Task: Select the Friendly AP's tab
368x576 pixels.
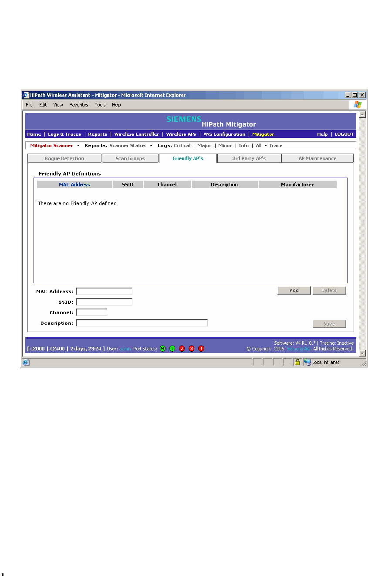Action: (x=188, y=158)
